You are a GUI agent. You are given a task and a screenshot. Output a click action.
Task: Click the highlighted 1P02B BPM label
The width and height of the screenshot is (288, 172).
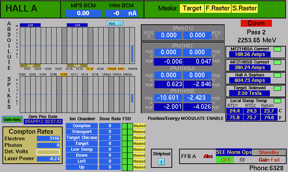[112, 69]
